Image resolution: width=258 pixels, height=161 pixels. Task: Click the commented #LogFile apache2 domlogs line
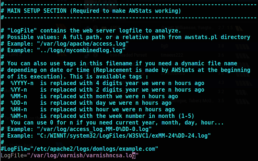tap(79, 149)
